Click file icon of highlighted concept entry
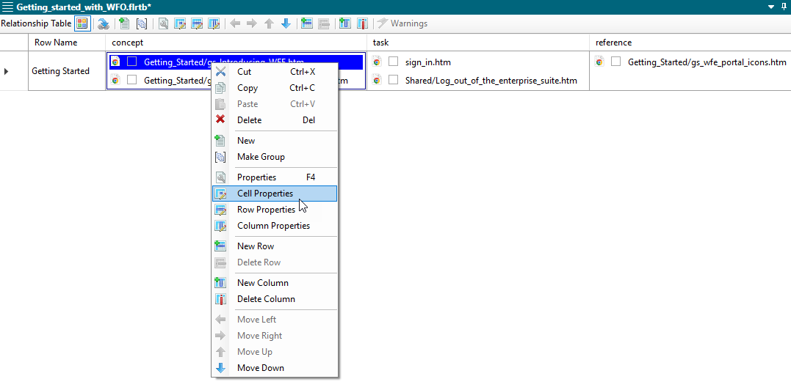The height and width of the screenshot is (390, 791). [x=115, y=62]
